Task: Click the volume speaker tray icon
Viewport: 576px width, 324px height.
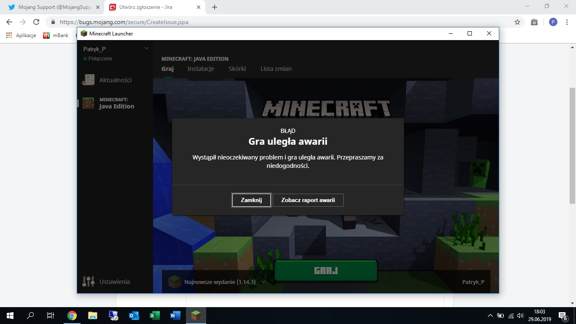Action: point(521,316)
